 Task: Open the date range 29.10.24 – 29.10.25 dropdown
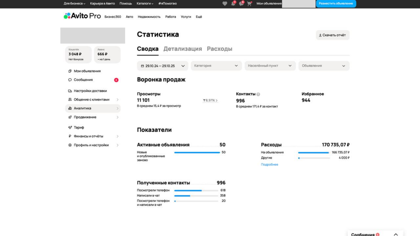[163, 66]
